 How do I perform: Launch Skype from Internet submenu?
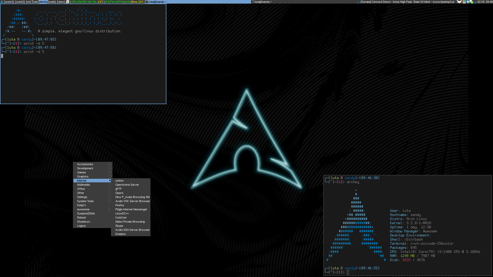pos(131,226)
